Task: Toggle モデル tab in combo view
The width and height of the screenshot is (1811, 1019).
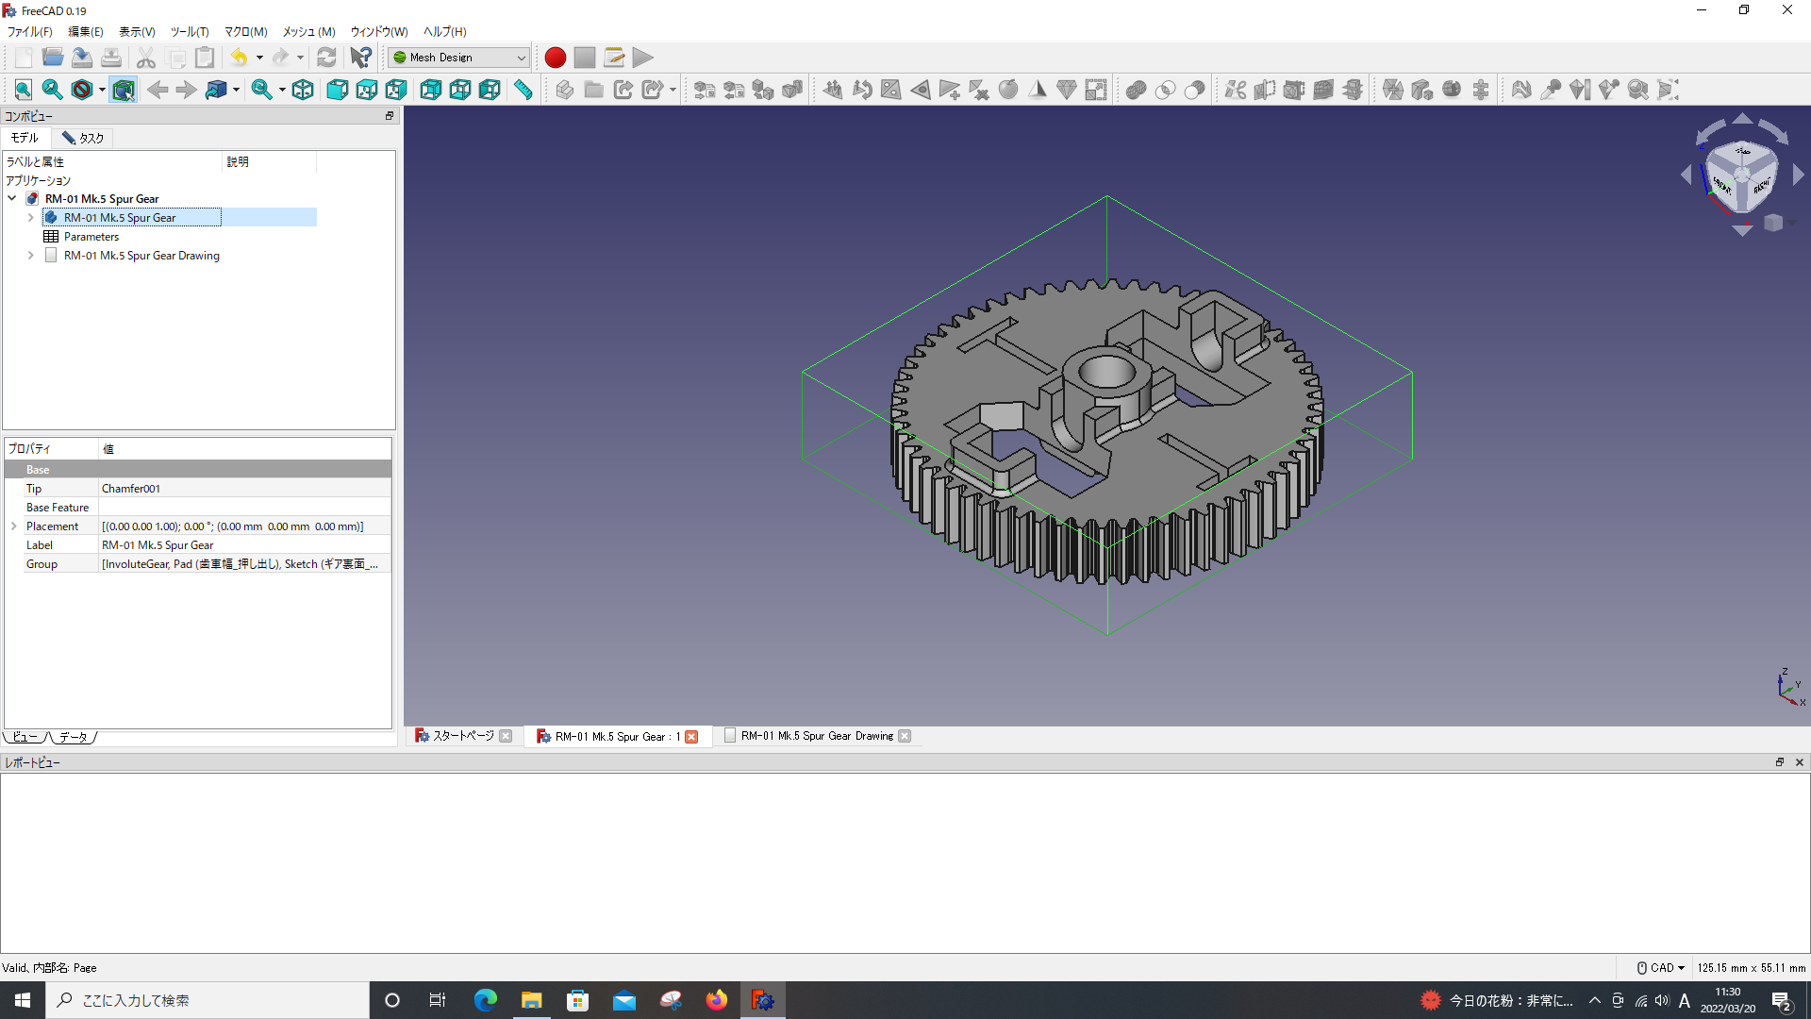Action: click(x=23, y=137)
